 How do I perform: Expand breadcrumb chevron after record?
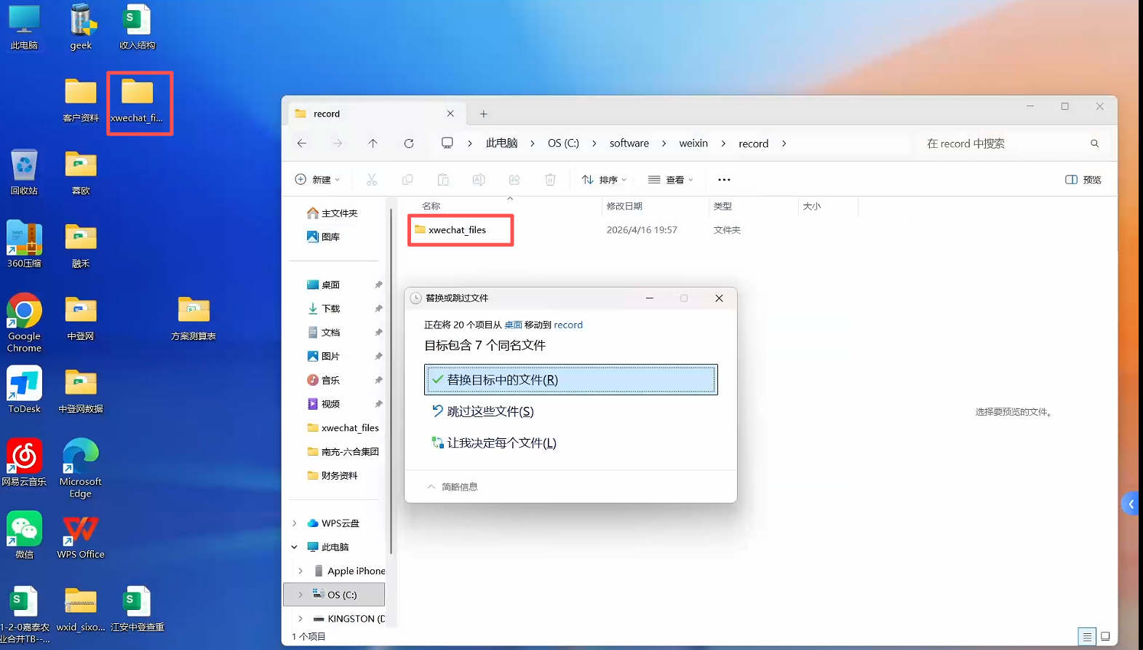[x=784, y=143]
